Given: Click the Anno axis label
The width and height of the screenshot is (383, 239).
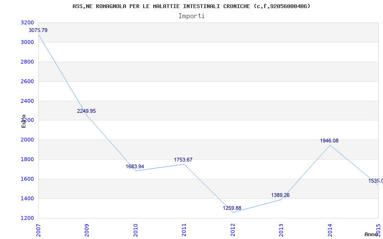Looking at the screenshot, I should pyautogui.click(x=371, y=234).
